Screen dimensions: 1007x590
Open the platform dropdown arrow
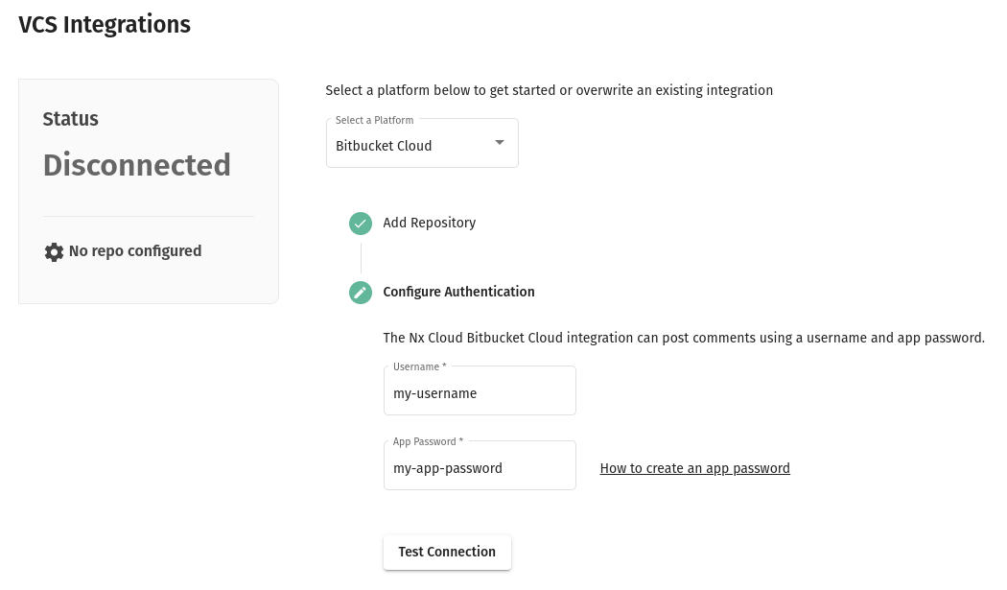coord(499,143)
